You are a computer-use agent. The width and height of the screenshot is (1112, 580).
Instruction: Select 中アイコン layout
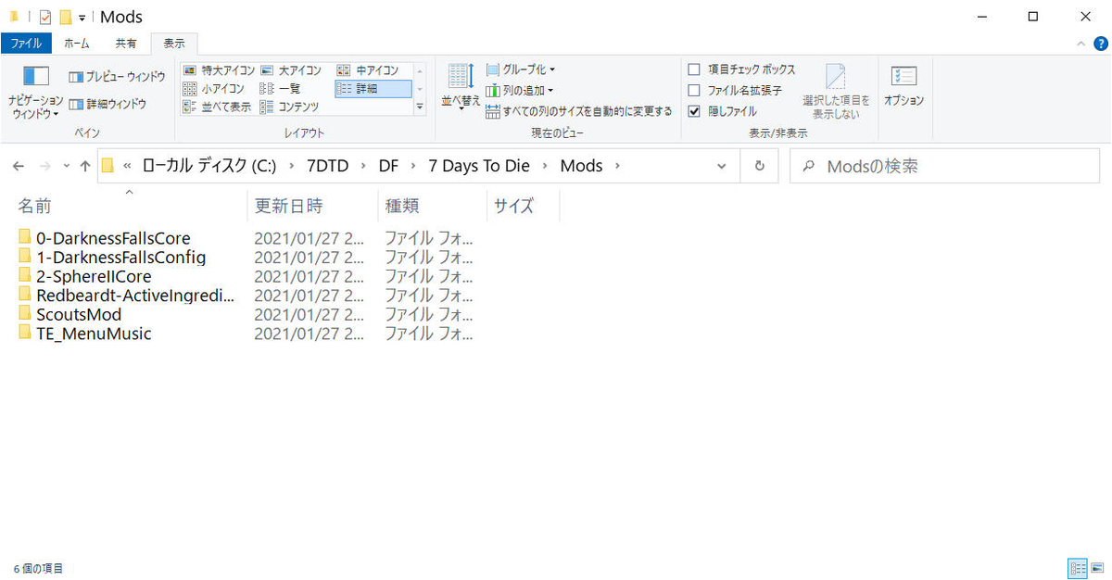pos(368,70)
